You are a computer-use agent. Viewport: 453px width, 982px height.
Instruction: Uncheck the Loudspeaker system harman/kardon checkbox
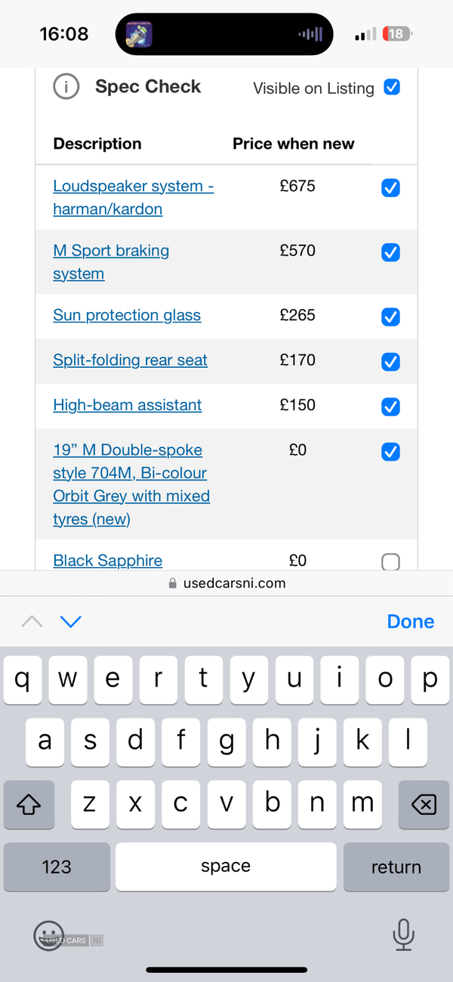coord(390,188)
